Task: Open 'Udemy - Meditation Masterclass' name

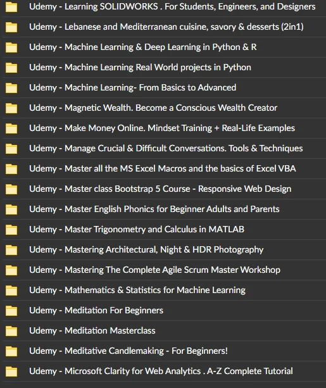Action: point(92,331)
